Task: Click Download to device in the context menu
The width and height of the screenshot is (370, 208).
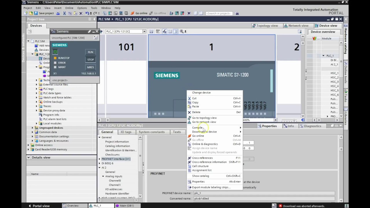Action: click(x=214, y=132)
